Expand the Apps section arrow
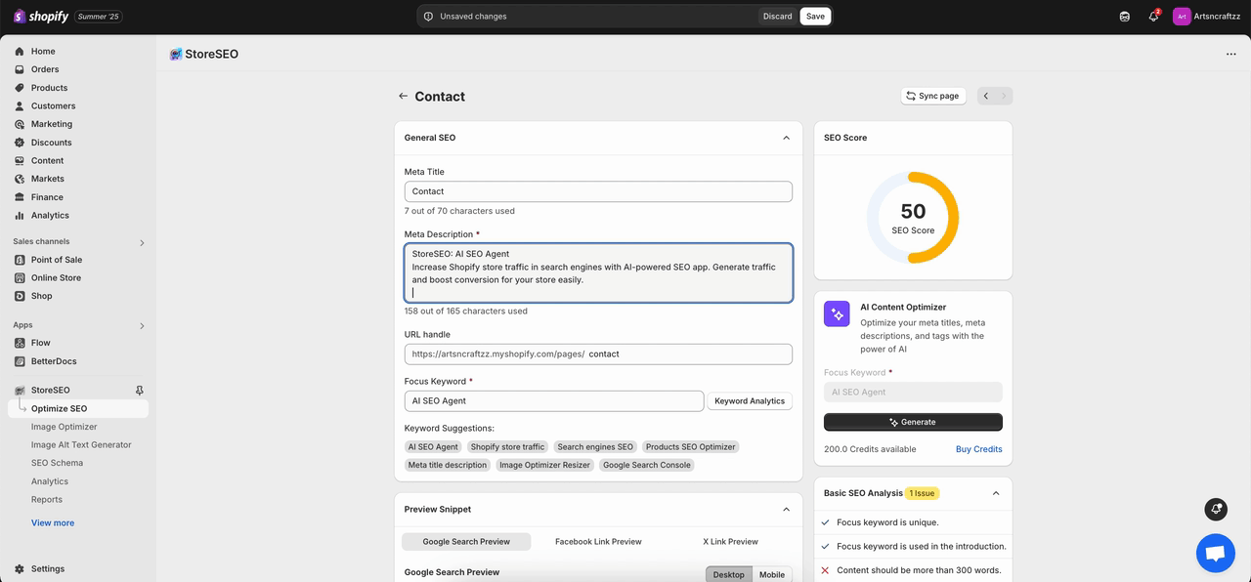This screenshot has height=582, width=1251. [x=142, y=326]
